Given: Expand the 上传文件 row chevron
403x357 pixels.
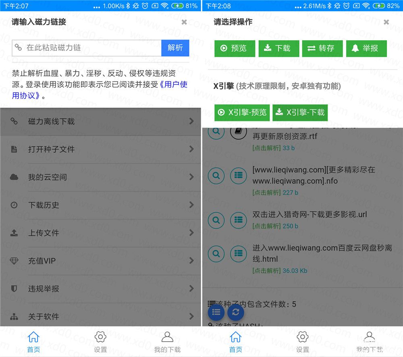Looking at the screenshot, I should 191,233.
